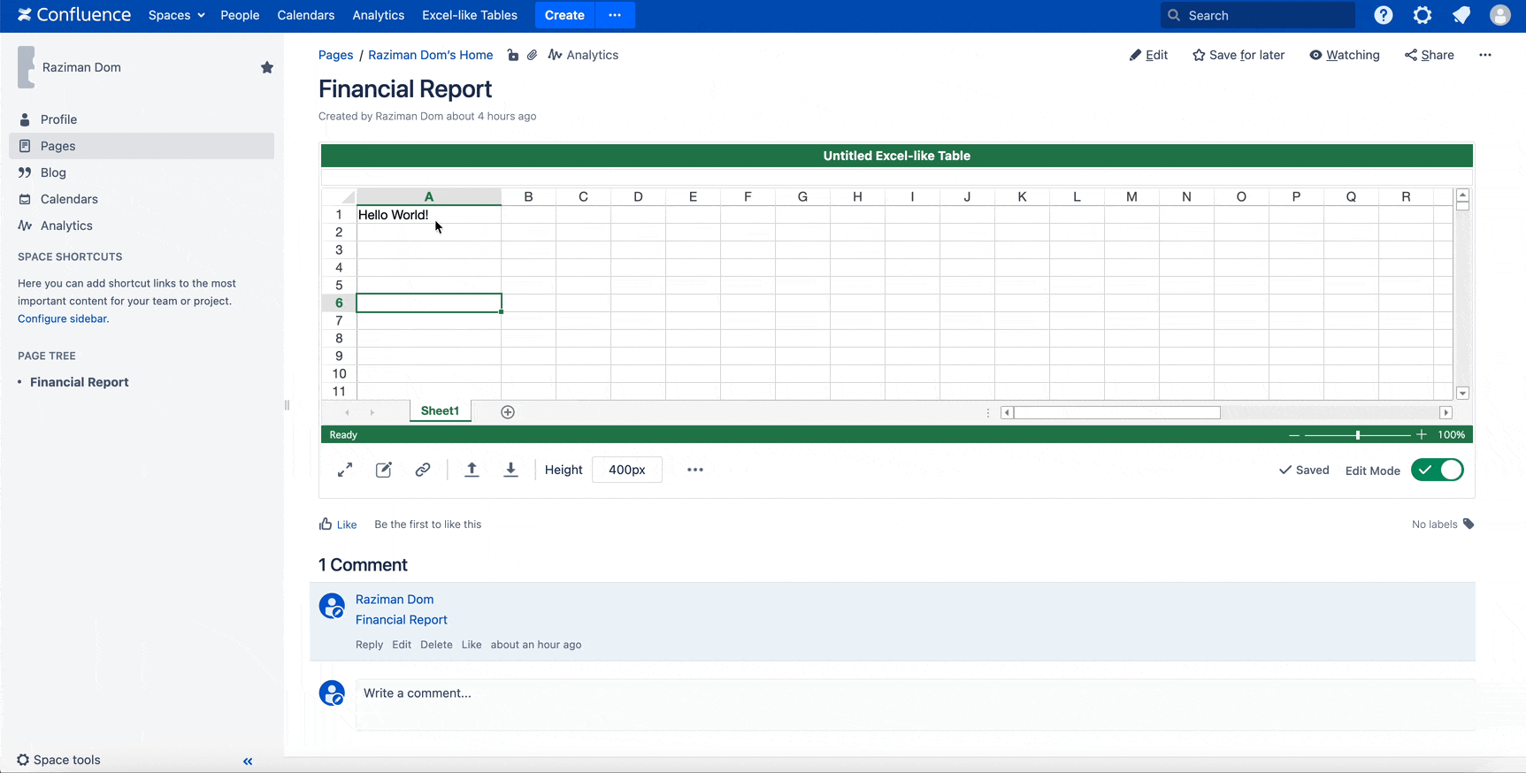Open the help question mark icon

(x=1384, y=15)
